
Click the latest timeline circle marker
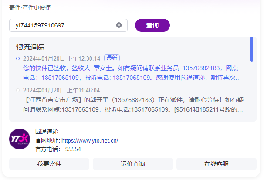pyautogui.click(x=18, y=58)
